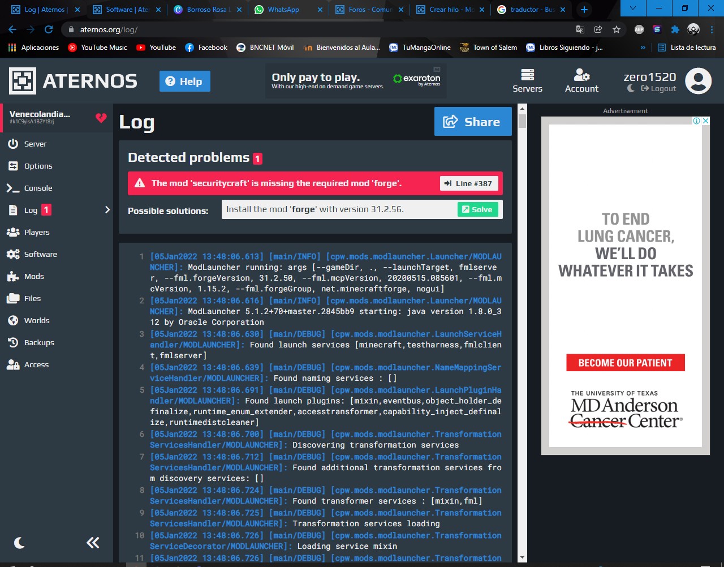
Task: Click the user avatar next to zero1520
Action: 699,81
